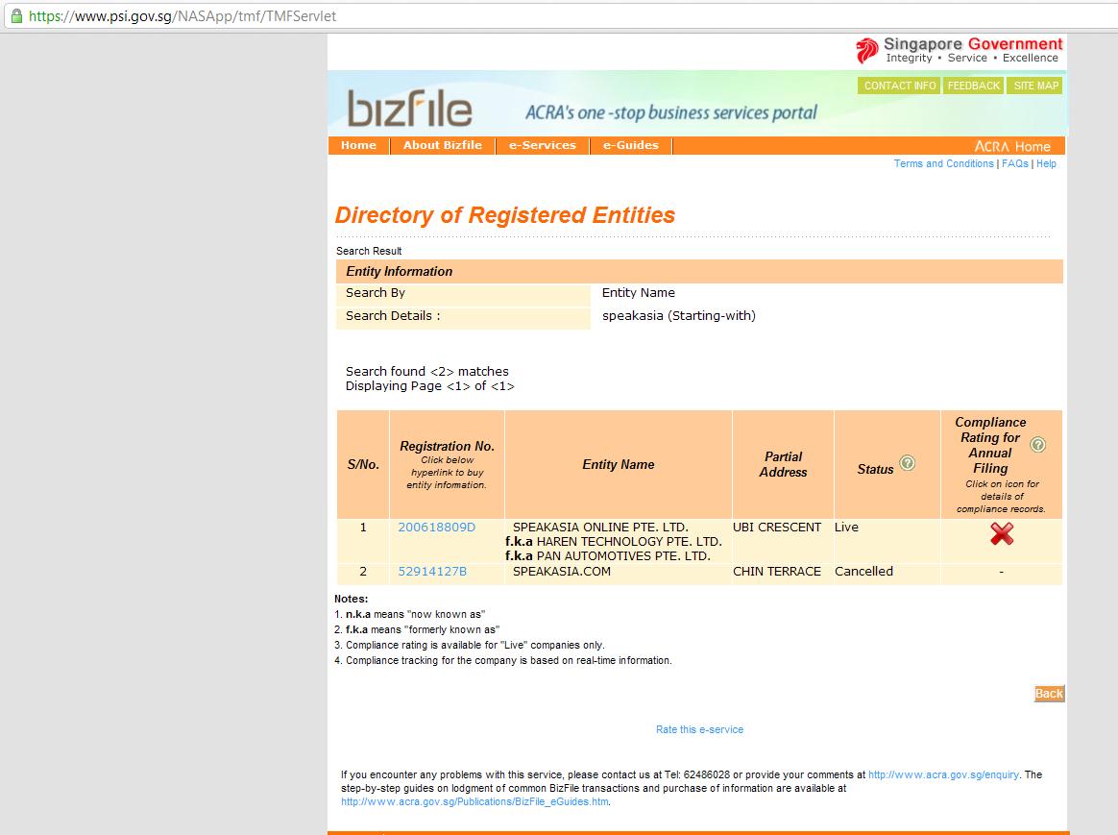Viewport: 1118px width, 835px height.
Task: Open registration number 200618809D link
Action: click(436, 528)
